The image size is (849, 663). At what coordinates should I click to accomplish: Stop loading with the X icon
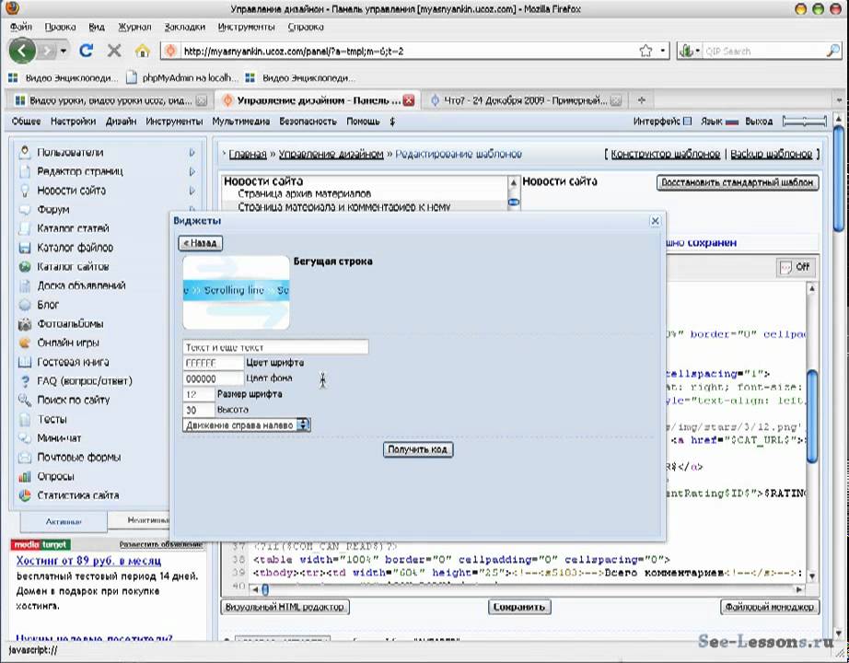[x=114, y=51]
